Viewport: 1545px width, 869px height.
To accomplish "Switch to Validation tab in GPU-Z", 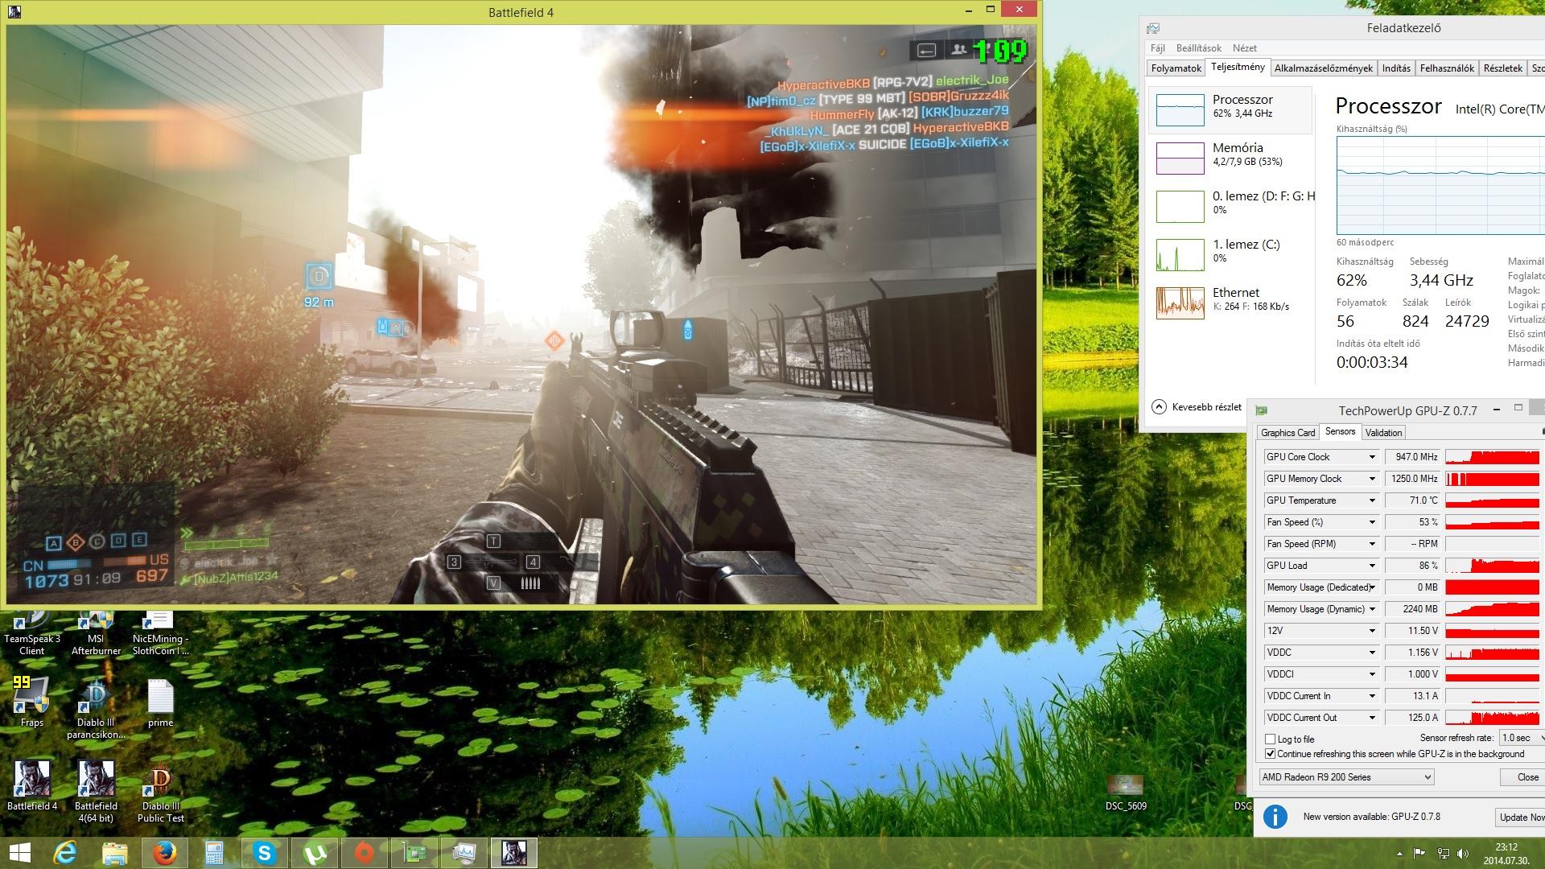I will (x=1383, y=433).
